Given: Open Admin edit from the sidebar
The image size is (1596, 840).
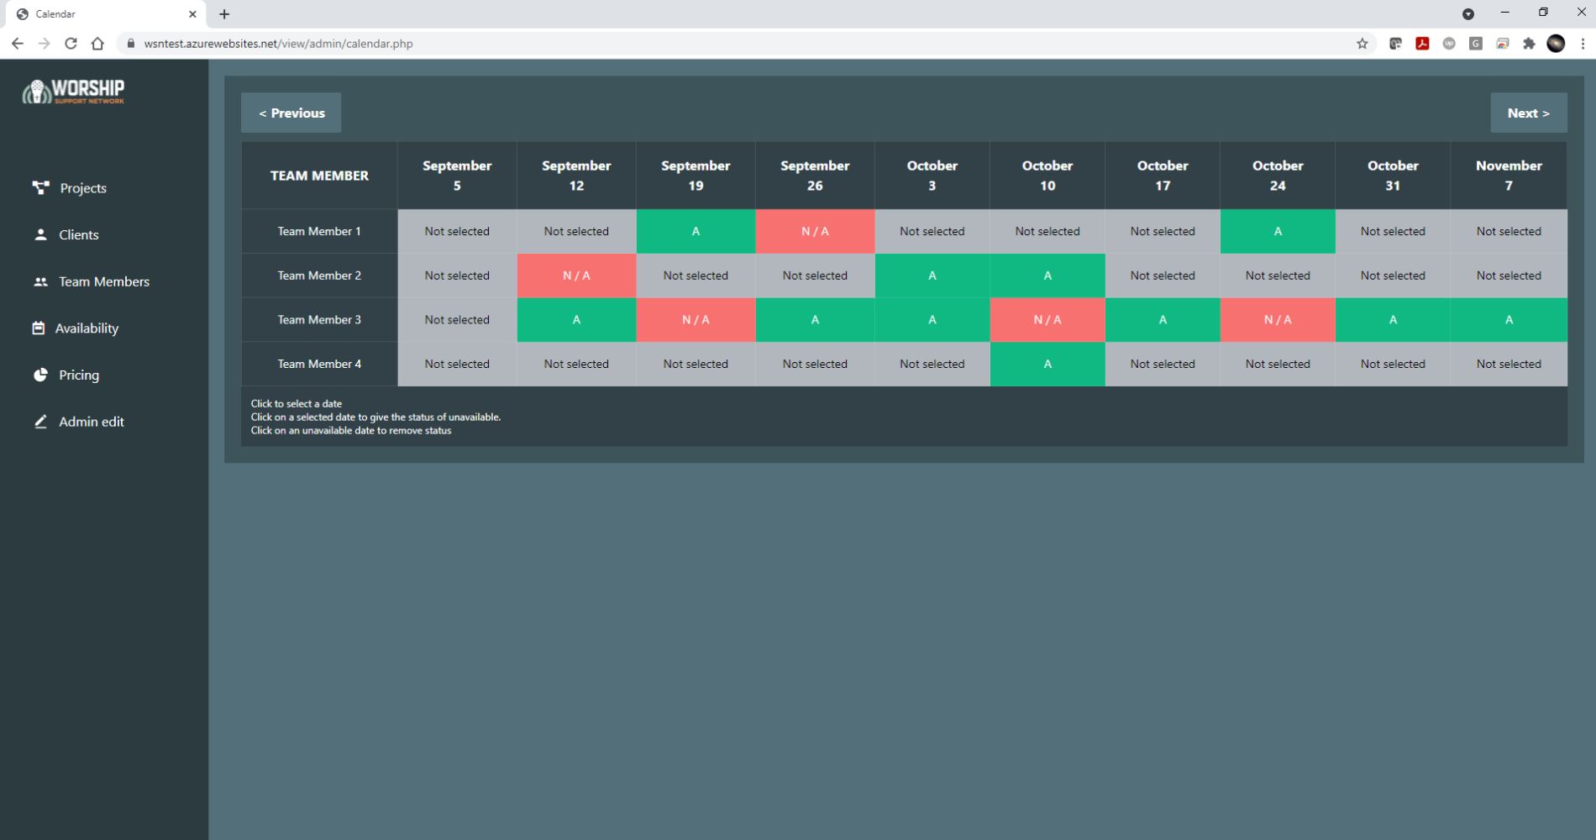Looking at the screenshot, I should 79,422.
